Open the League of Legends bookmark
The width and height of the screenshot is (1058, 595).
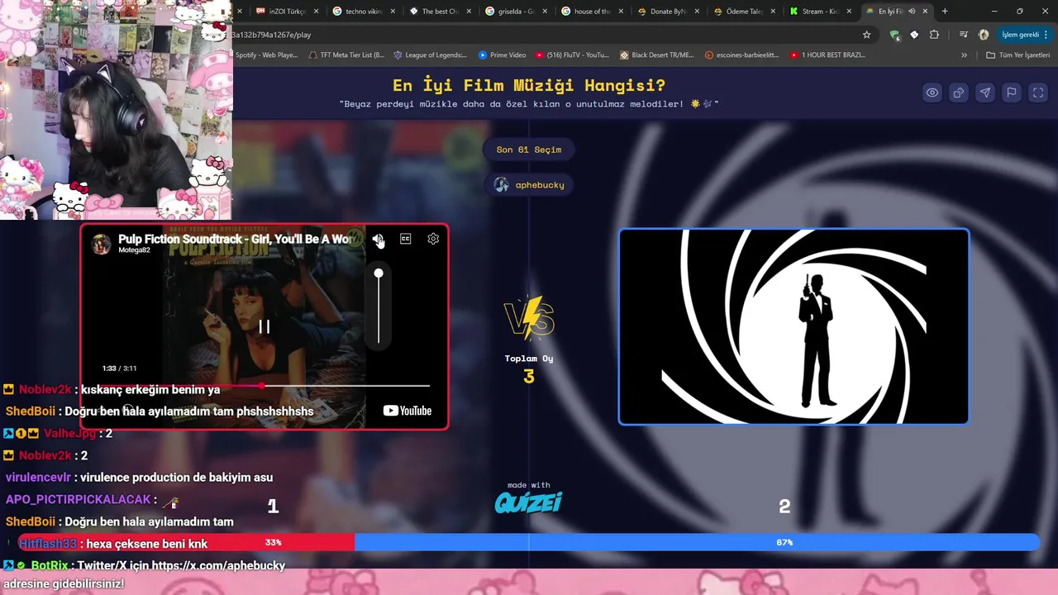430,55
